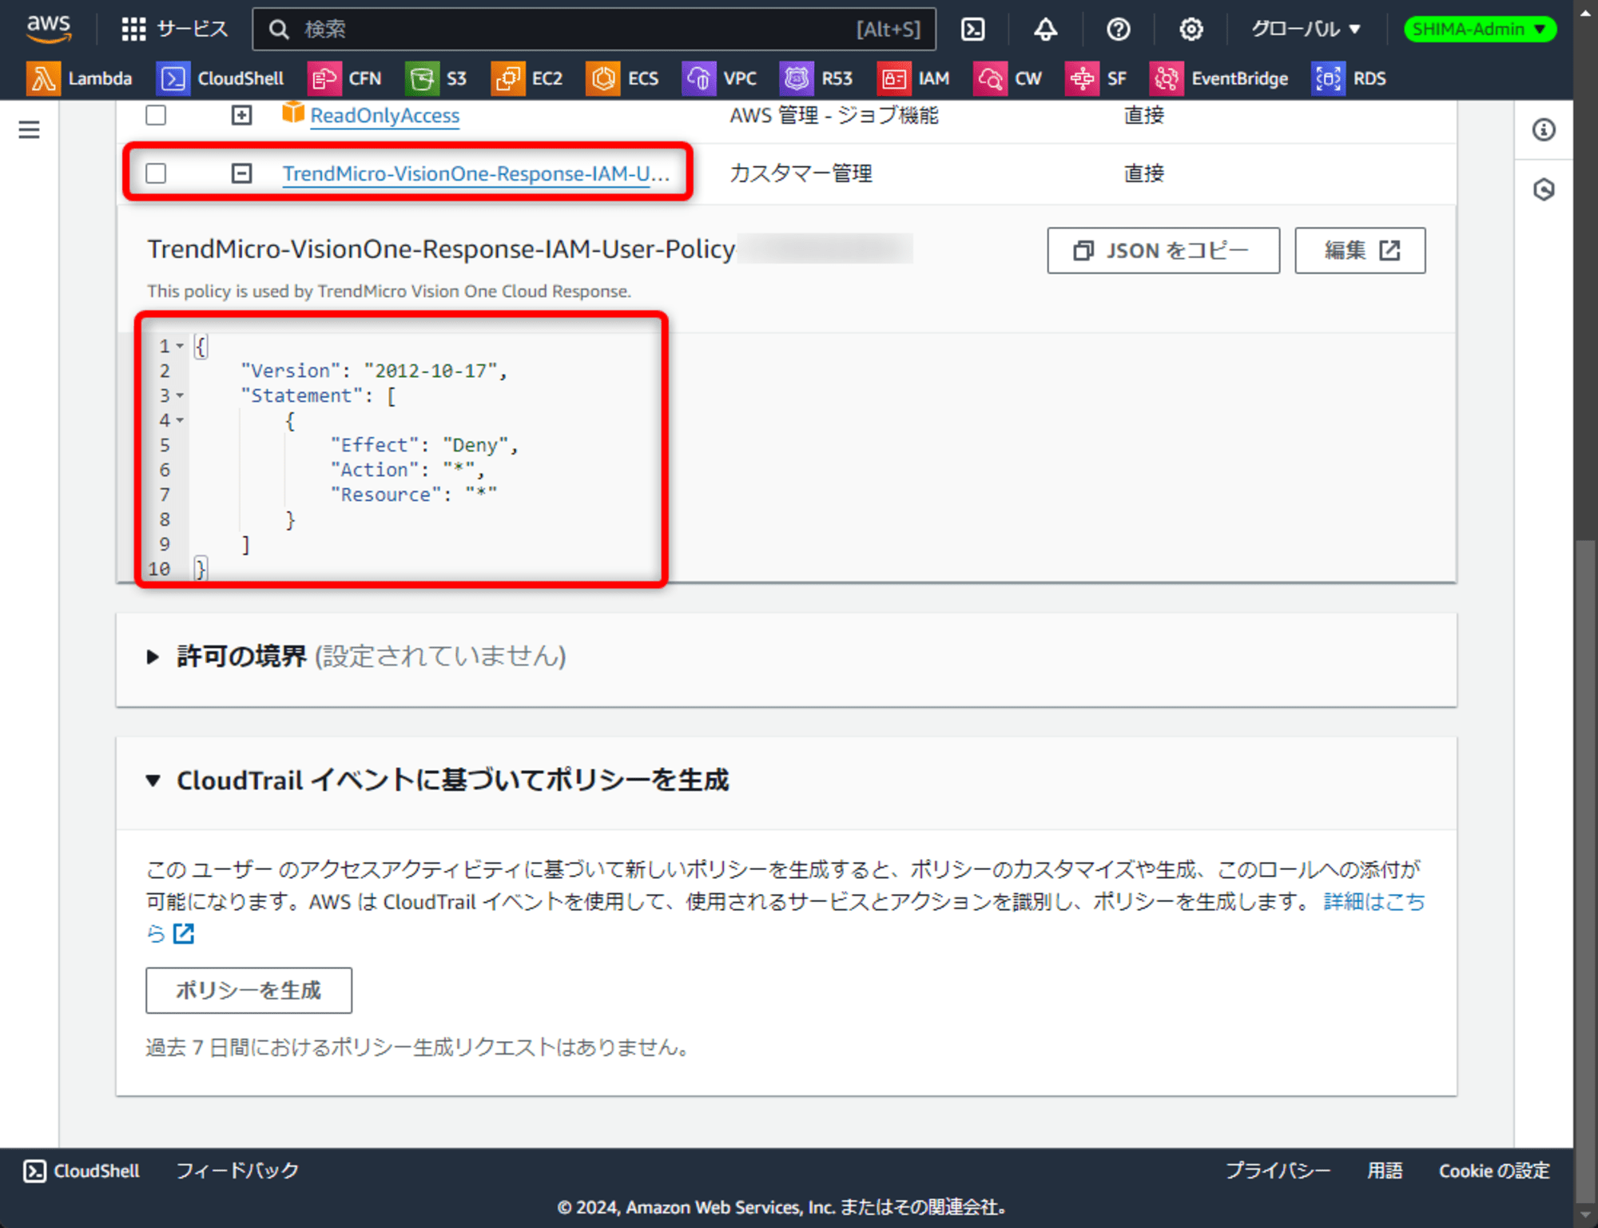Open the side navigation hamburger menu
The height and width of the screenshot is (1228, 1598).
tap(29, 129)
